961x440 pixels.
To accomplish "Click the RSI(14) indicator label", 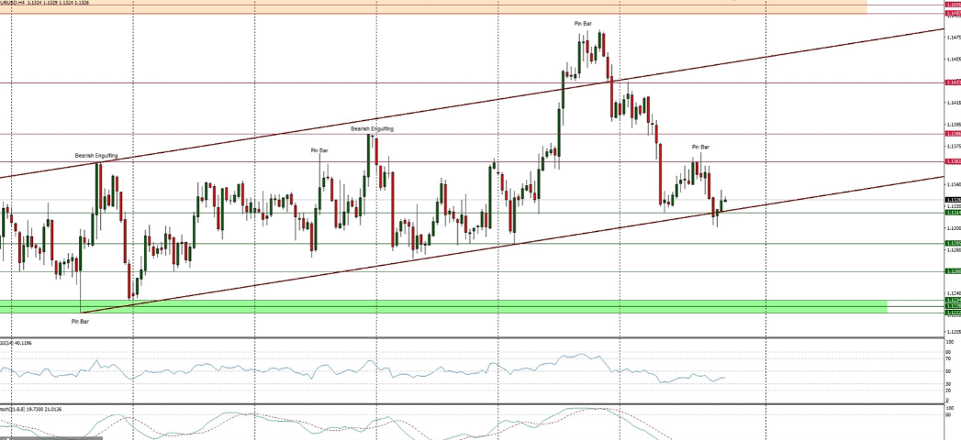I will (x=20, y=343).
